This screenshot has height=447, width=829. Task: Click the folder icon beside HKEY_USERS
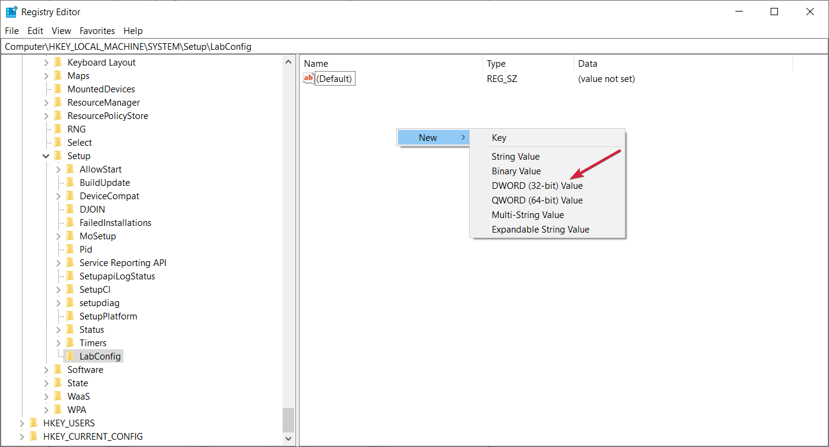(x=33, y=423)
